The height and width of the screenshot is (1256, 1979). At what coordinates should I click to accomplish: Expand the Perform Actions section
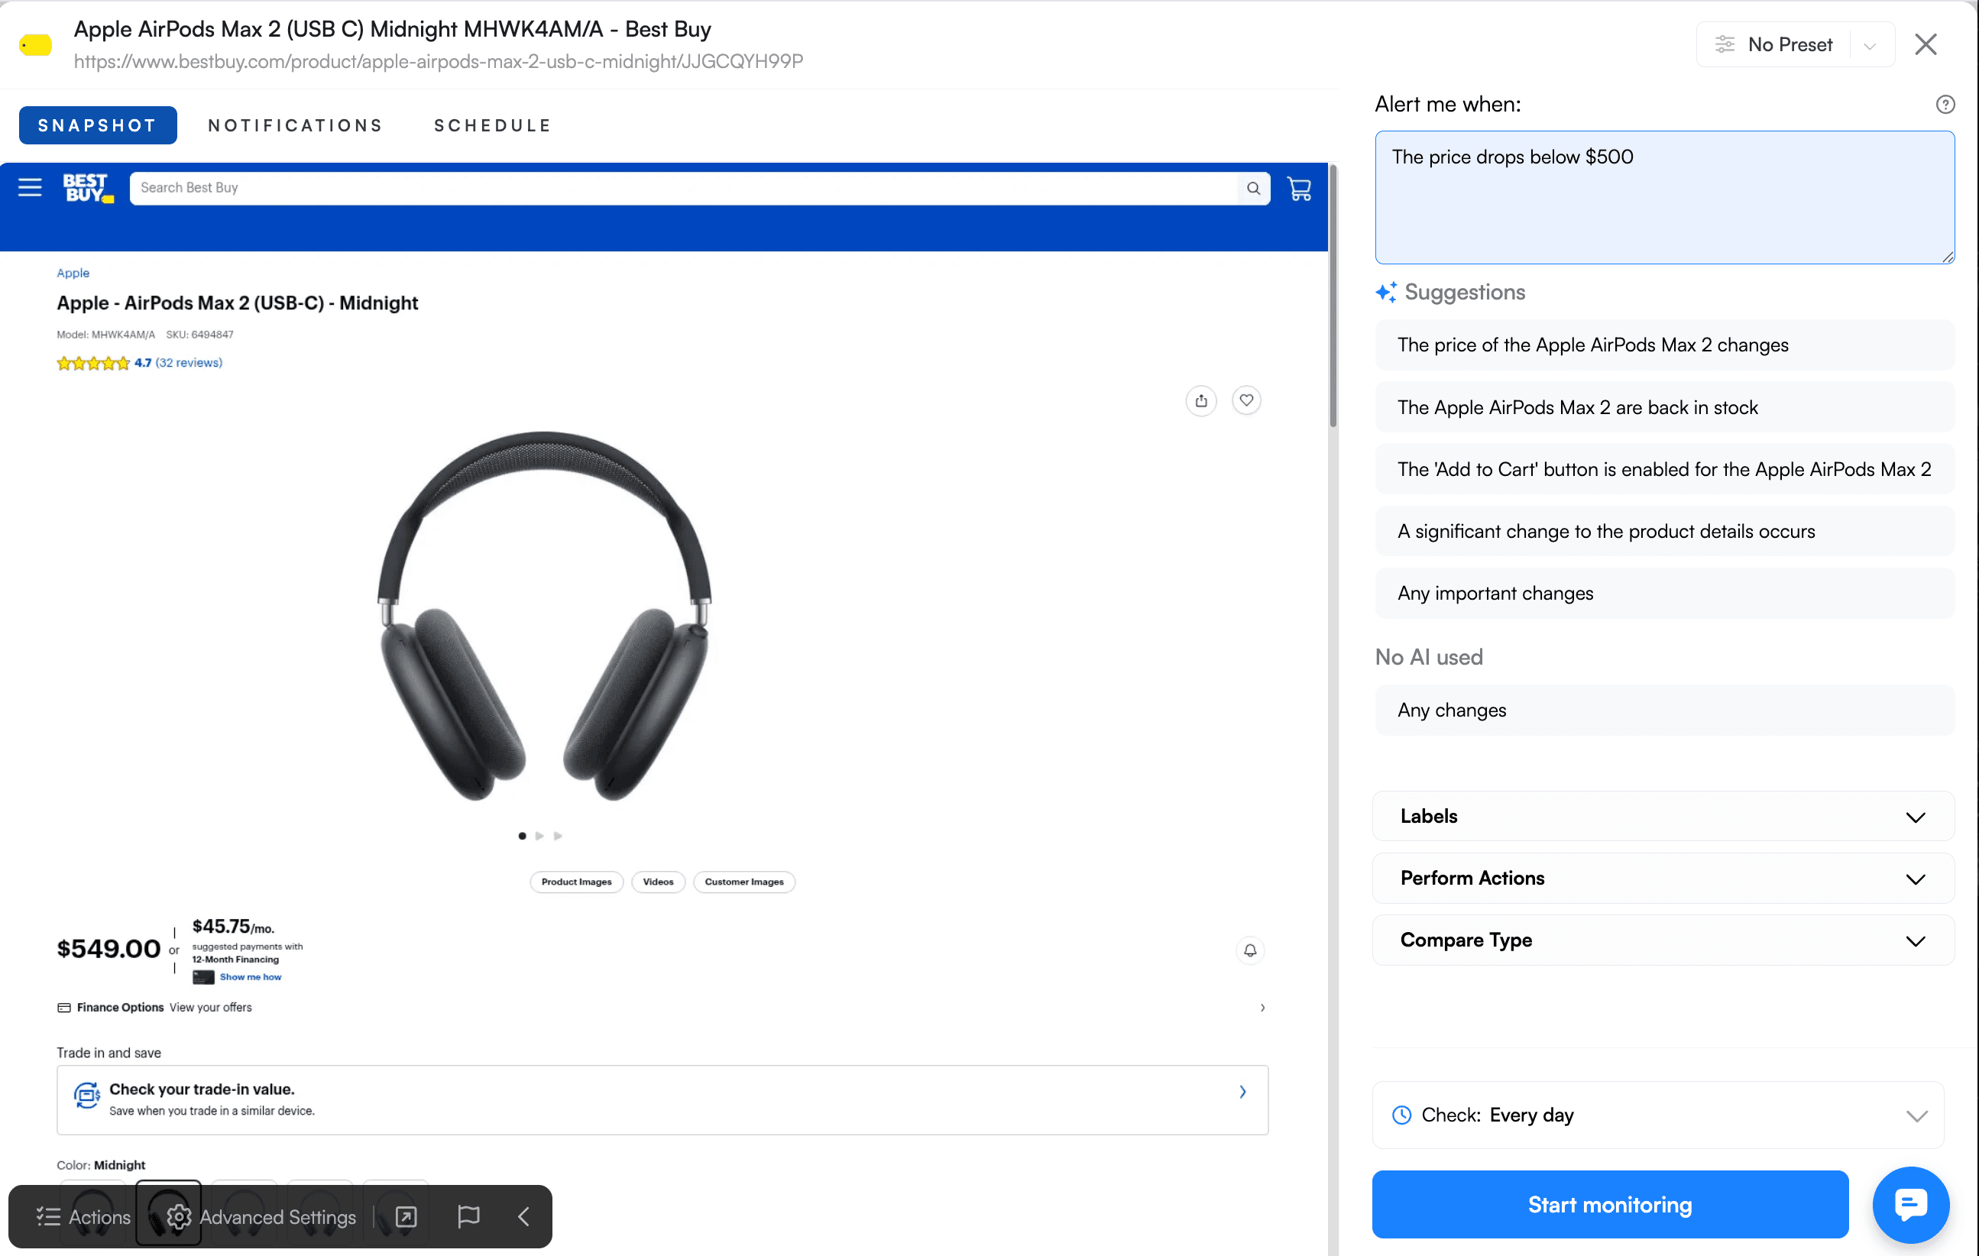[x=1663, y=878]
